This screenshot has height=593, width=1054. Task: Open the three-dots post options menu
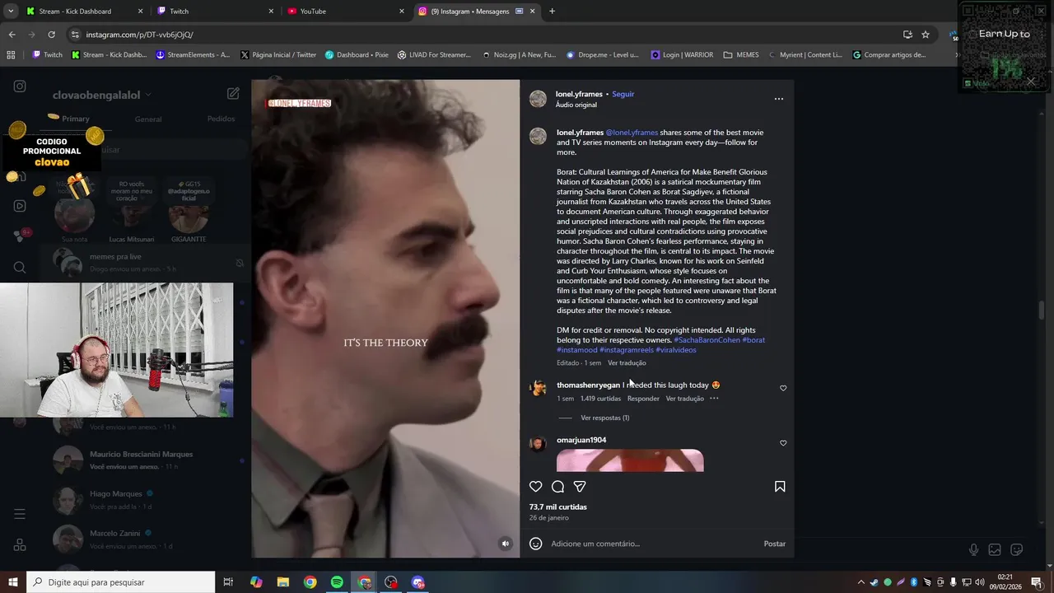click(x=779, y=99)
